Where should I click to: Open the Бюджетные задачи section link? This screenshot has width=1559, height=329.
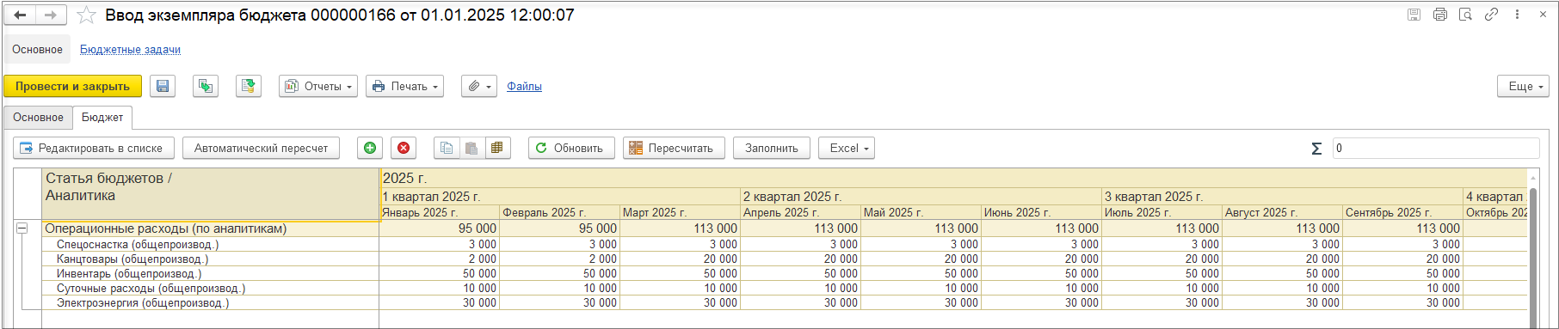[130, 49]
